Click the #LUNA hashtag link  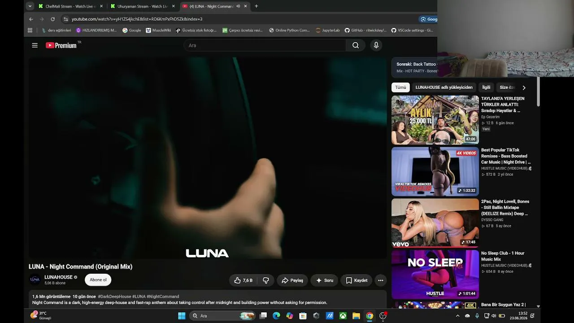(x=139, y=297)
